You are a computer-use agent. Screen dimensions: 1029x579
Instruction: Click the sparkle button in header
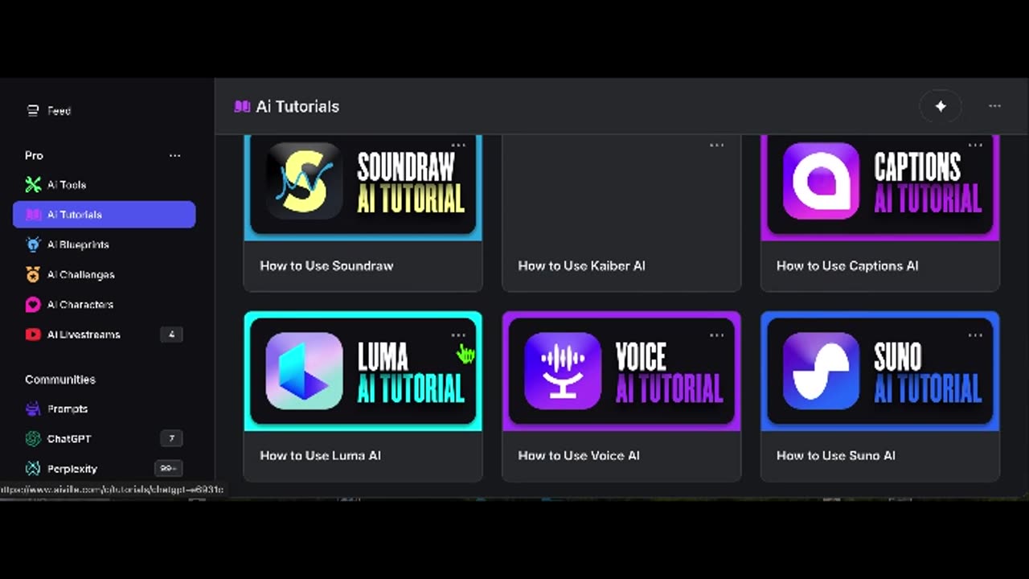click(941, 106)
